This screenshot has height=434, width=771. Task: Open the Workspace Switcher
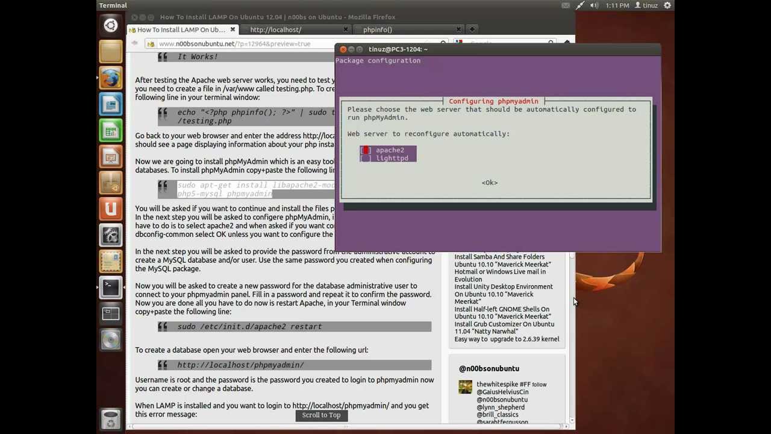[111, 313]
